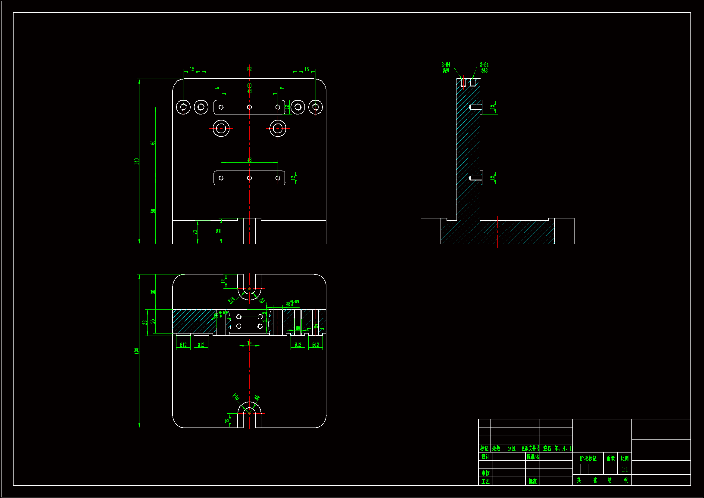The height and width of the screenshot is (498, 704).
Task: Select the top U-shaped slot in bottom view
Action: coord(249,287)
